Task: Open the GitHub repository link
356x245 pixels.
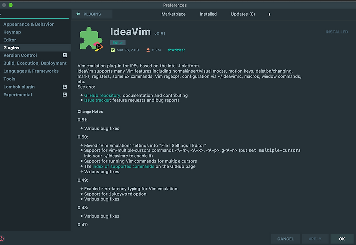Action: [x=102, y=95]
